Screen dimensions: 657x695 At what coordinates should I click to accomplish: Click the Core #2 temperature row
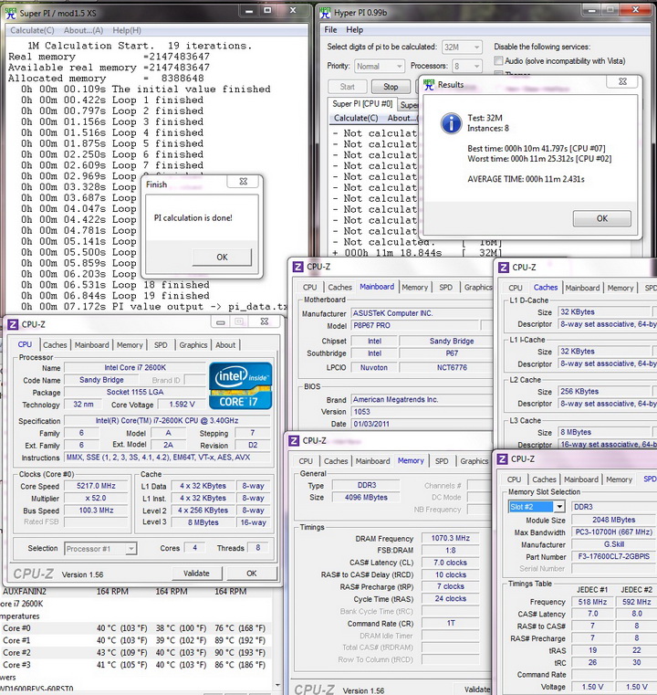134,652
